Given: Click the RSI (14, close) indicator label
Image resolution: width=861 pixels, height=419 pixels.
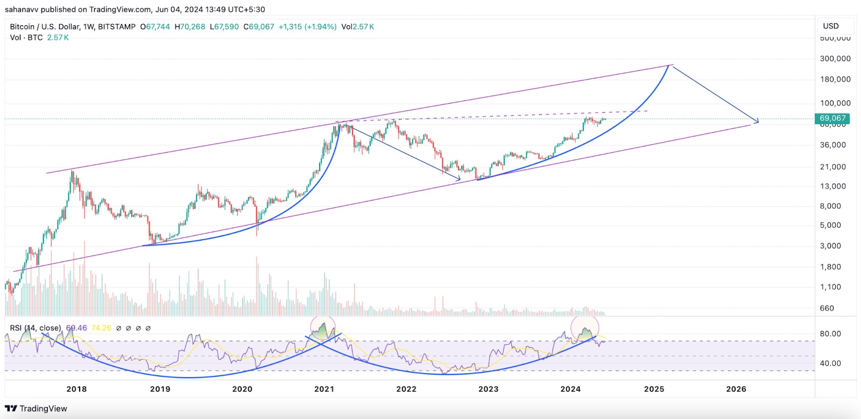Looking at the screenshot, I should (36, 328).
